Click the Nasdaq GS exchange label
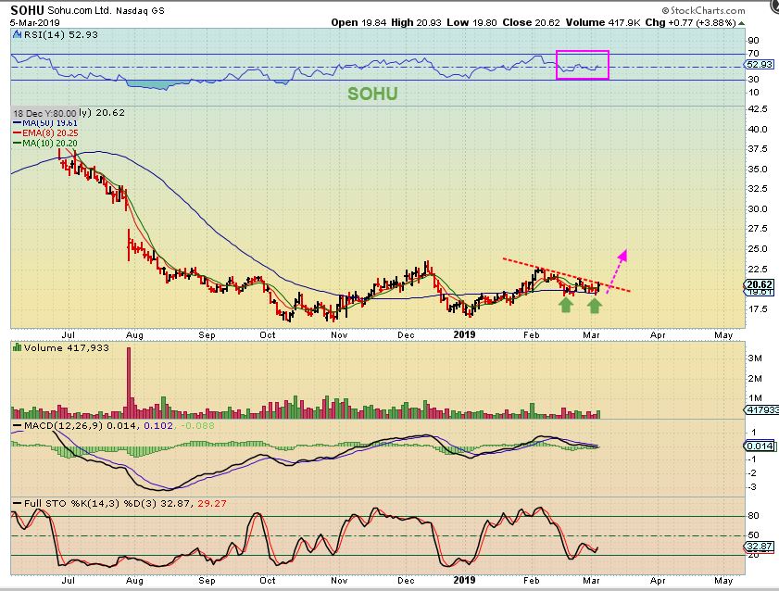This screenshot has height=591, width=779. (x=140, y=10)
